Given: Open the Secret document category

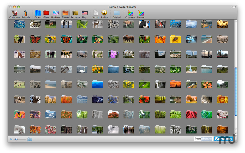Looking at the screenshot, I should [96, 14].
